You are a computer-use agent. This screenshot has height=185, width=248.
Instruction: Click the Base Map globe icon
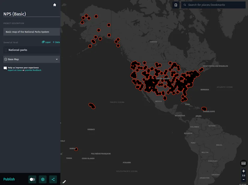pos(6,59)
